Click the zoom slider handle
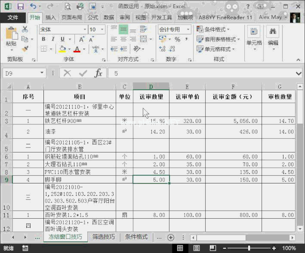The image size is (305, 253). point(249,248)
